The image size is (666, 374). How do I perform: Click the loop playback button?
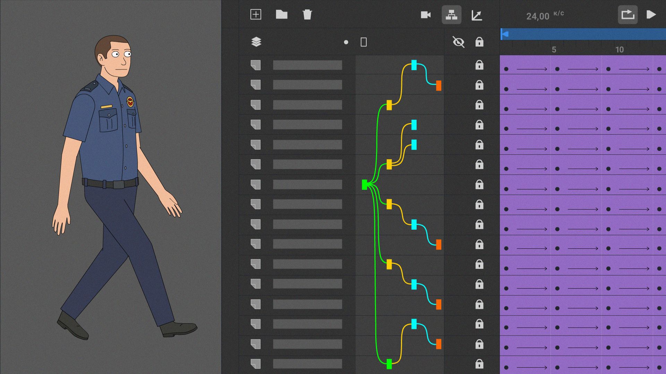pyautogui.click(x=627, y=15)
